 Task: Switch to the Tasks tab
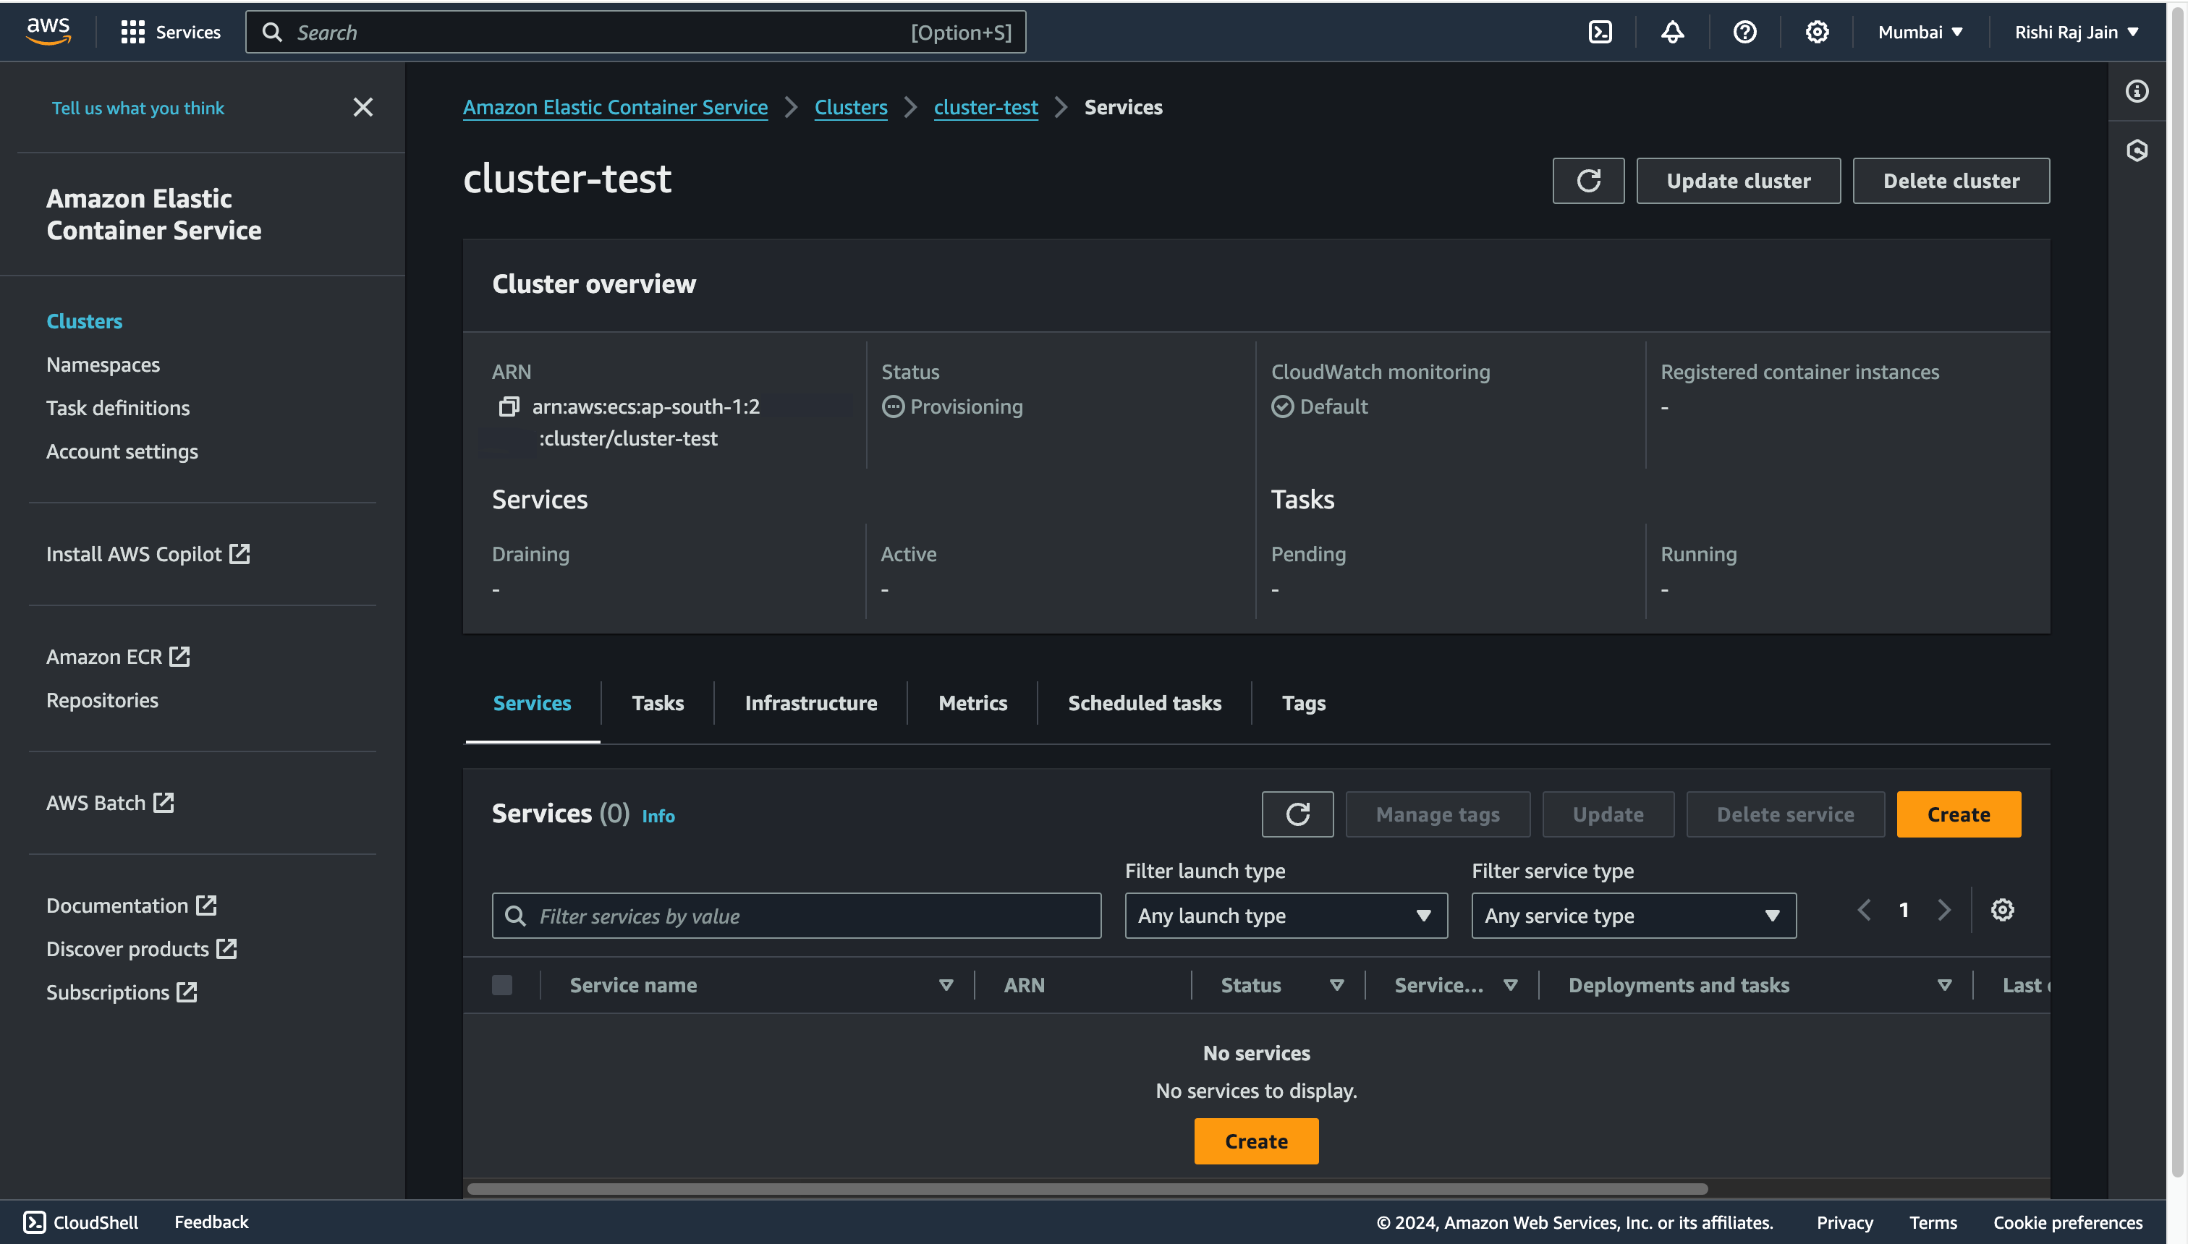click(x=658, y=703)
